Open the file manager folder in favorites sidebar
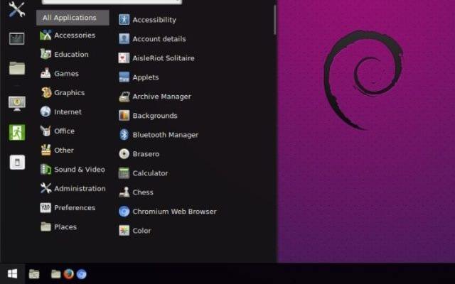Image resolution: width=455 pixels, height=284 pixels. coord(17,68)
